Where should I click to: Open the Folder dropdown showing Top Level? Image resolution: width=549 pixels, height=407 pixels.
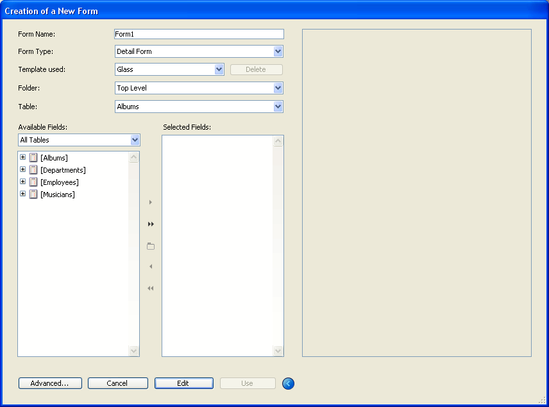point(278,88)
